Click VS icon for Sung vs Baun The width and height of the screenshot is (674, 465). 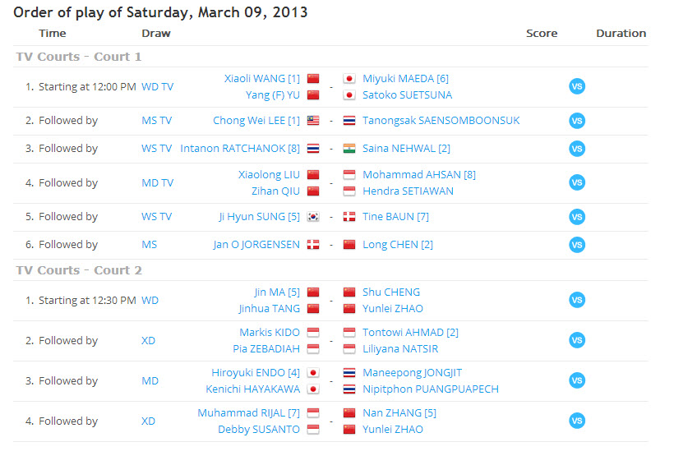pyautogui.click(x=577, y=217)
